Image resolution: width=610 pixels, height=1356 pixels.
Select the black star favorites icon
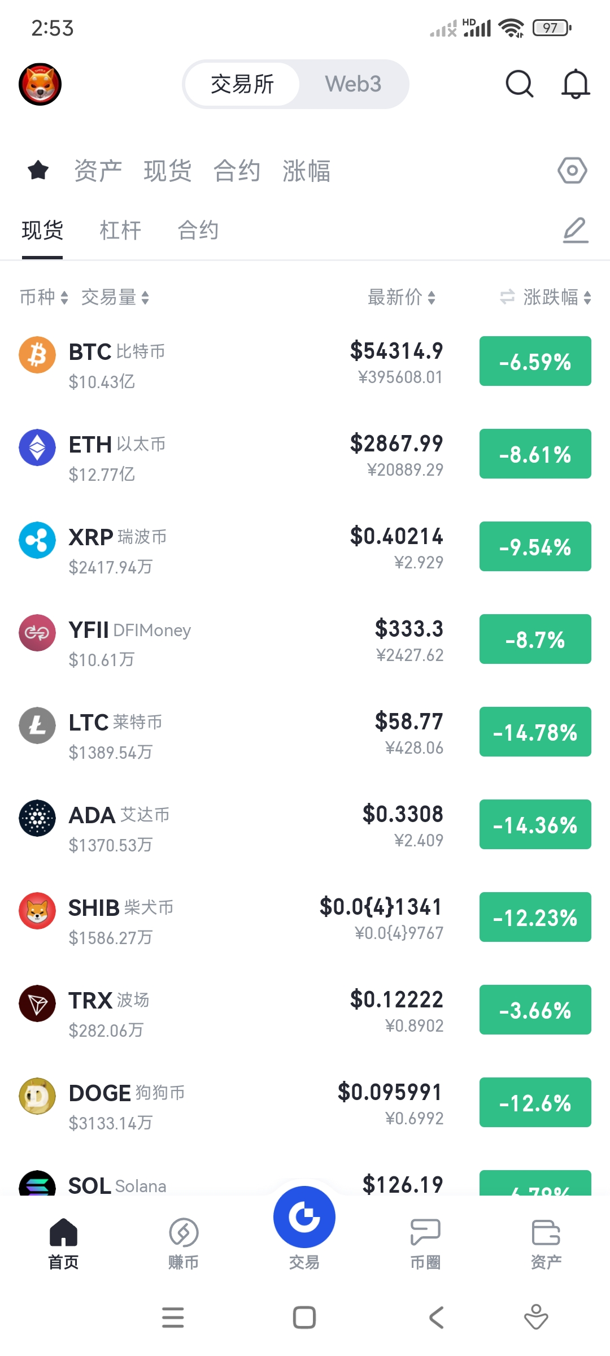(x=38, y=170)
